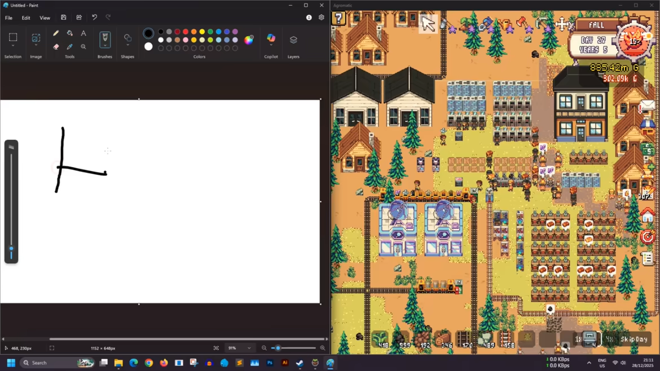
Task: Select the white secondary color circle
Action: click(148, 47)
